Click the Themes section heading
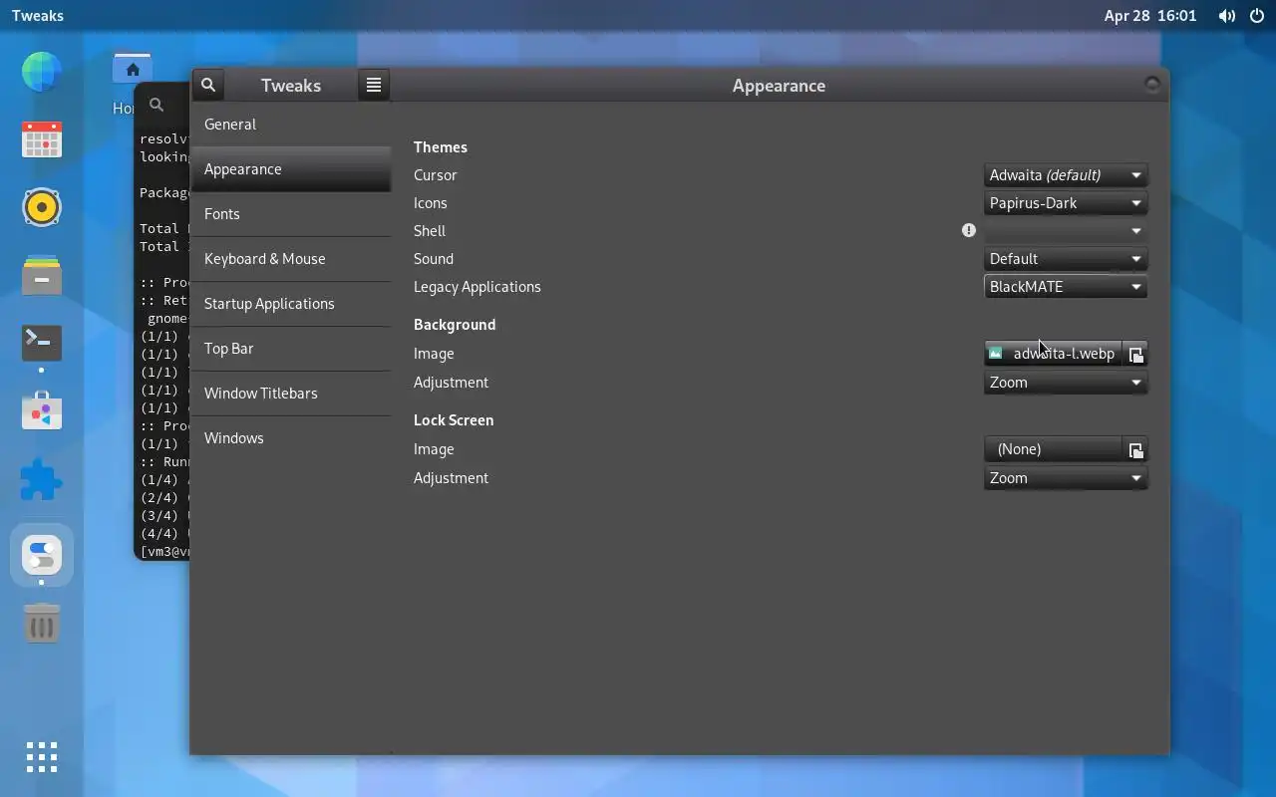The height and width of the screenshot is (797, 1276). click(441, 147)
